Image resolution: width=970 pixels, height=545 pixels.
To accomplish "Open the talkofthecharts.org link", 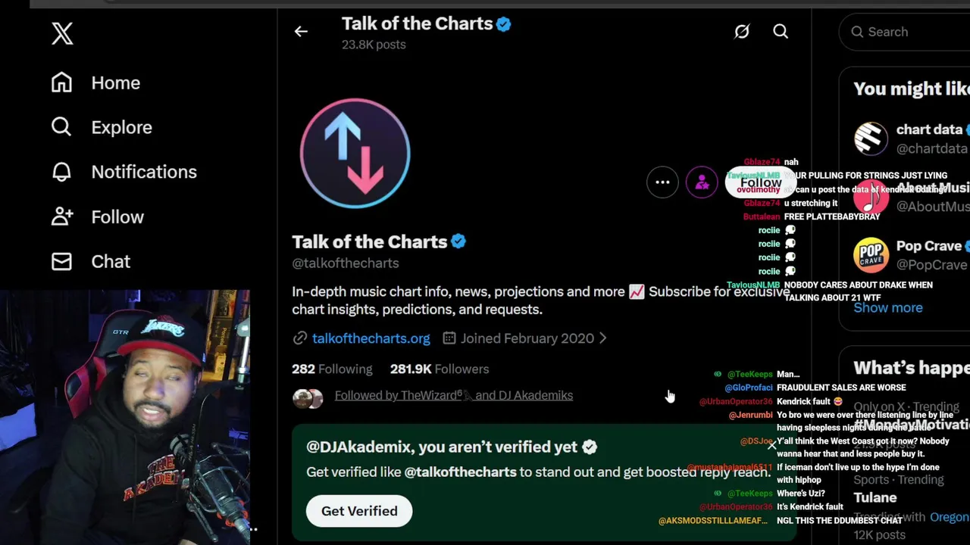I will 371,338.
